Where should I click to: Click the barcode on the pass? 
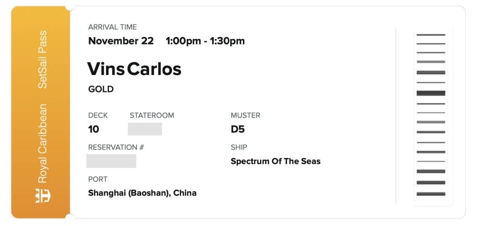point(431,114)
